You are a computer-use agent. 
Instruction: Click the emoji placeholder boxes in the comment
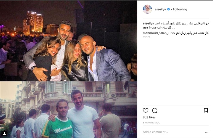(146, 37)
